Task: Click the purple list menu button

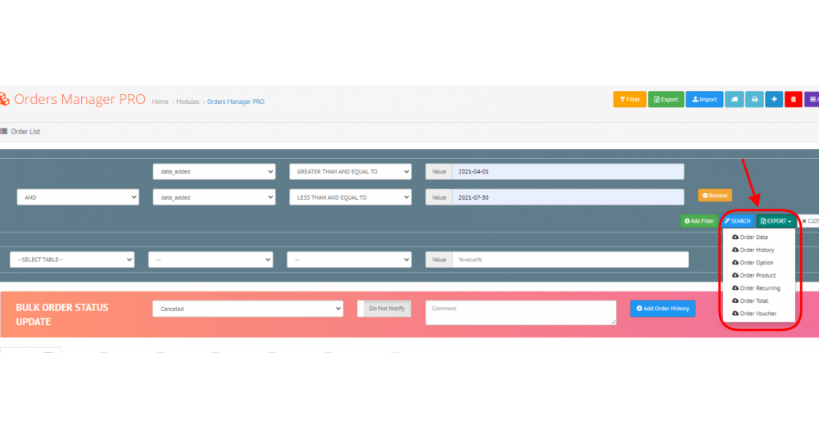Action: [812, 99]
